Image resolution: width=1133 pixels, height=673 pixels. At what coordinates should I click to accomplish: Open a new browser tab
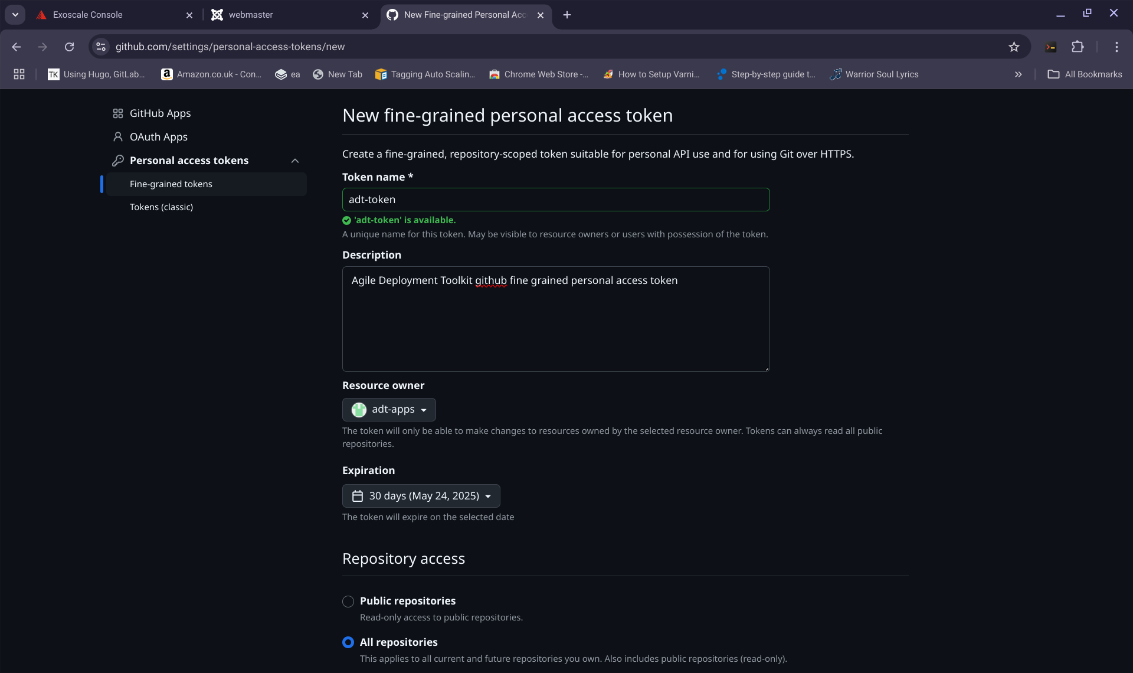point(567,15)
